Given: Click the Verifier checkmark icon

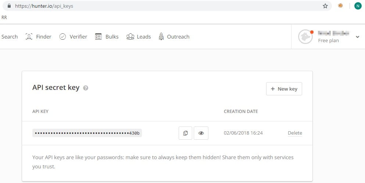Looking at the screenshot, I should pos(62,37).
